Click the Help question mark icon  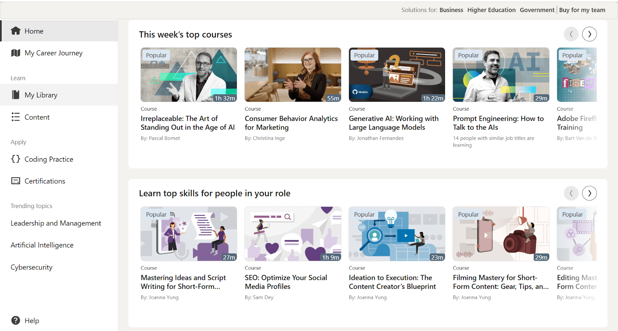(15, 320)
